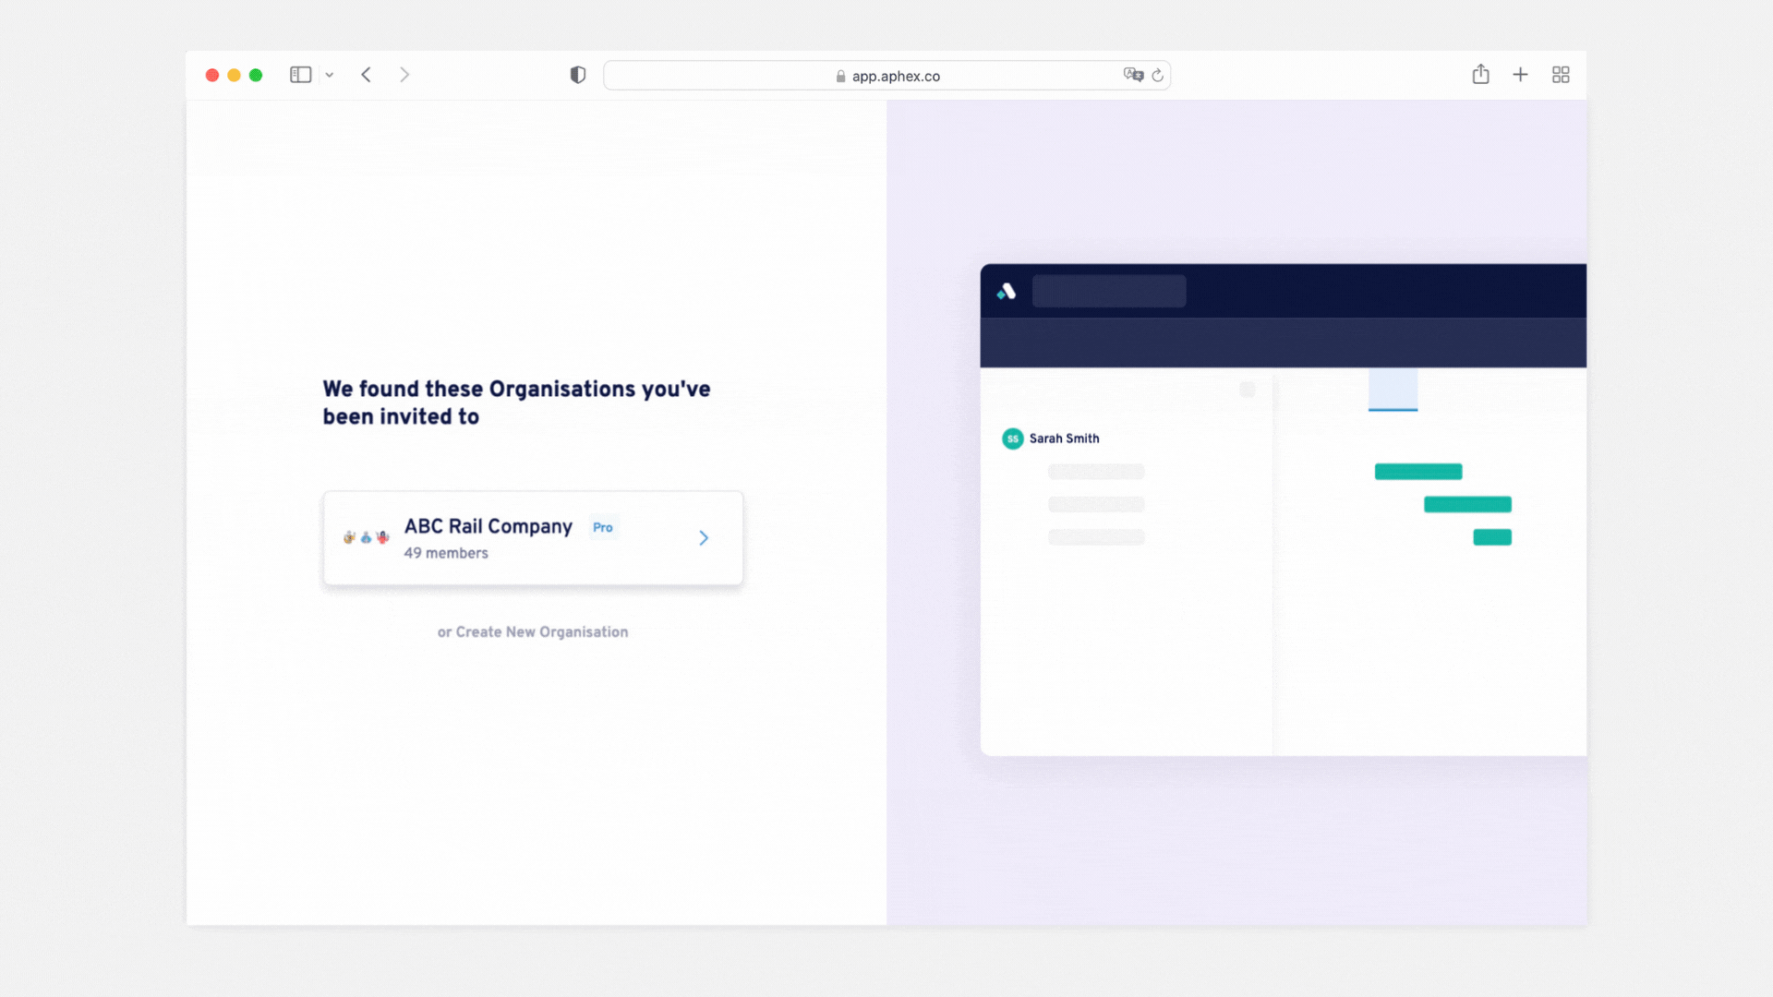The width and height of the screenshot is (1773, 997).
Task: Click "or Create New Organisation" link
Action: click(x=533, y=632)
